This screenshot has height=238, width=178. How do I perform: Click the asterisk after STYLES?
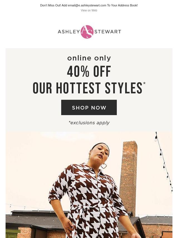click(144, 83)
